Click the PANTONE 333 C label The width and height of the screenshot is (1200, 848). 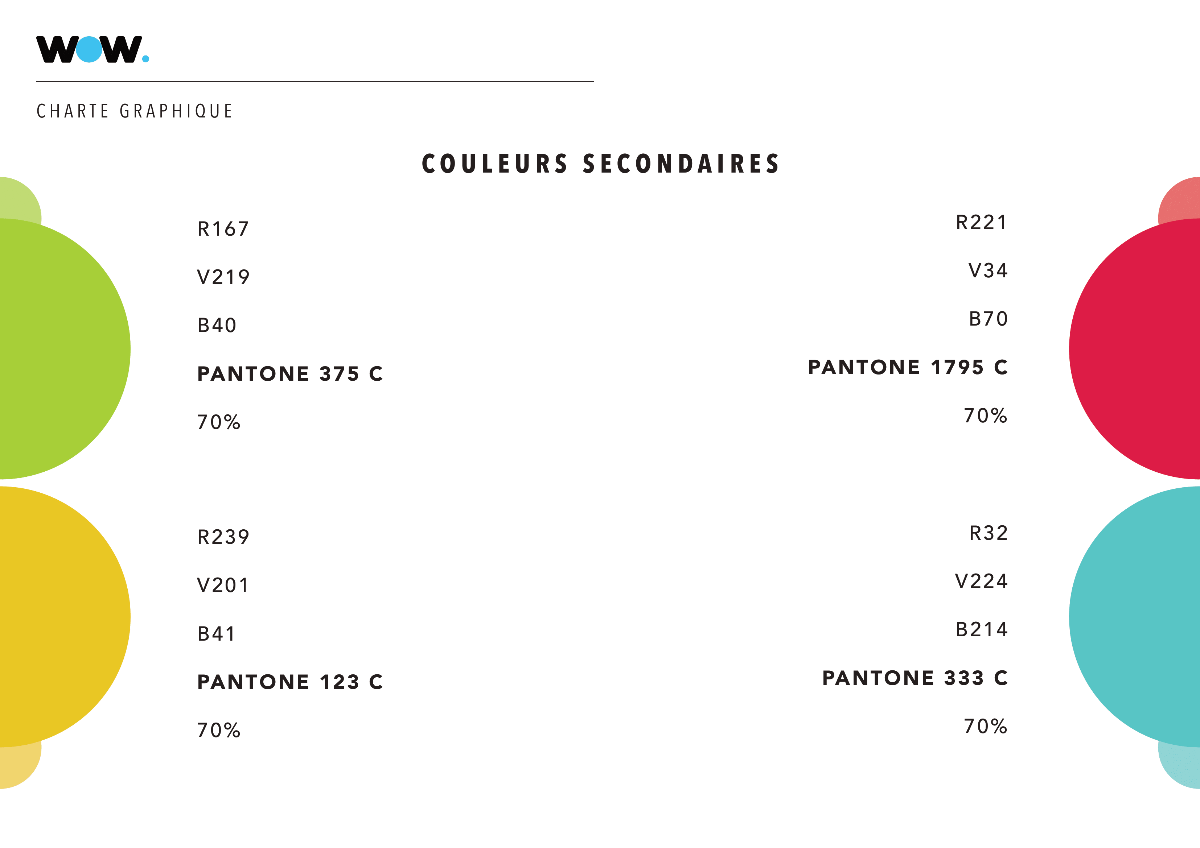click(915, 678)
